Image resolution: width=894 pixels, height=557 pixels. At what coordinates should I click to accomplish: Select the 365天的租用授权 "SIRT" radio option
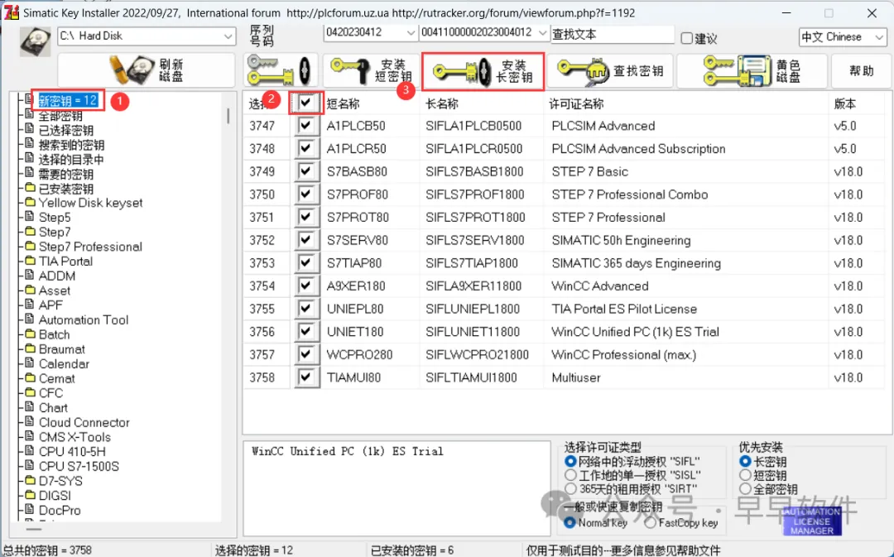click(x=570, y=488)
